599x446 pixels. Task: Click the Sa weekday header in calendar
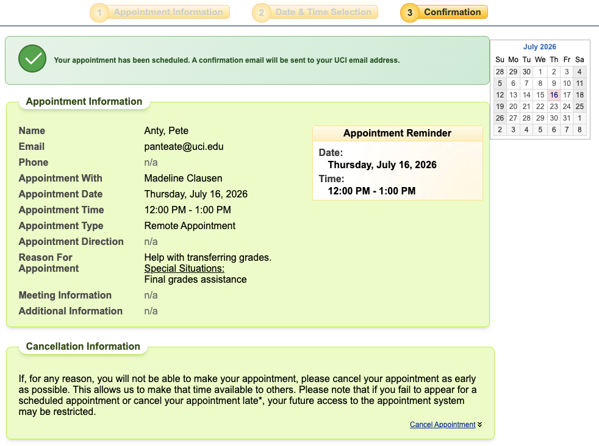pos(579,60)
